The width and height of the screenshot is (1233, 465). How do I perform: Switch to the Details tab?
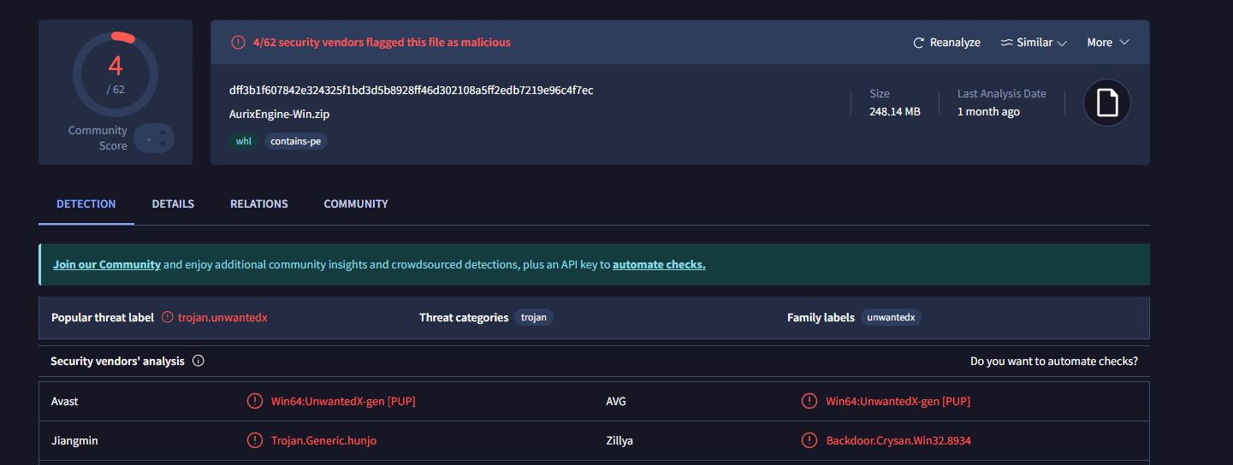173,204
